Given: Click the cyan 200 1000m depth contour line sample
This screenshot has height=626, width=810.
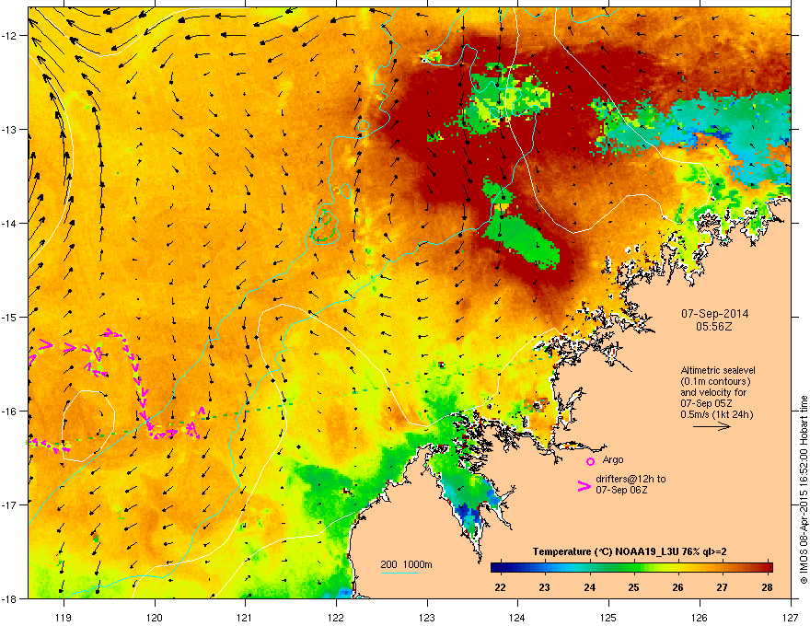Looking at the screenshot, I should tap(399, 573).
